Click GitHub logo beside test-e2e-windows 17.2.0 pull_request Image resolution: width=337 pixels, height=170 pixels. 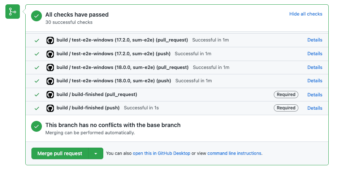(50, 40)
